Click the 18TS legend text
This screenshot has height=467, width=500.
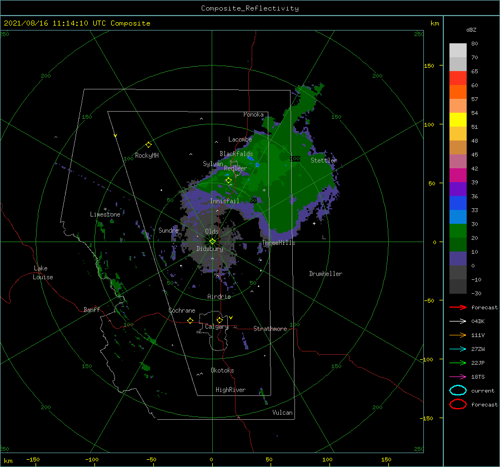click(x=478, y=377)
